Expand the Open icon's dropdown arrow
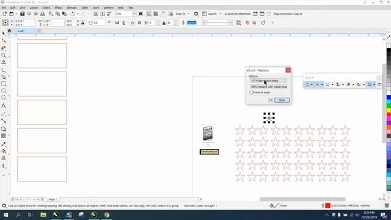 click(x=16, y=13)
